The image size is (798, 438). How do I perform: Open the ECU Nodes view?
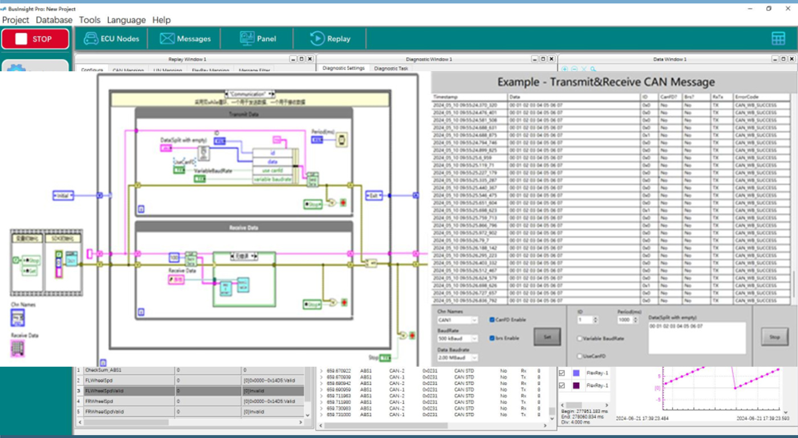[111, 39]
